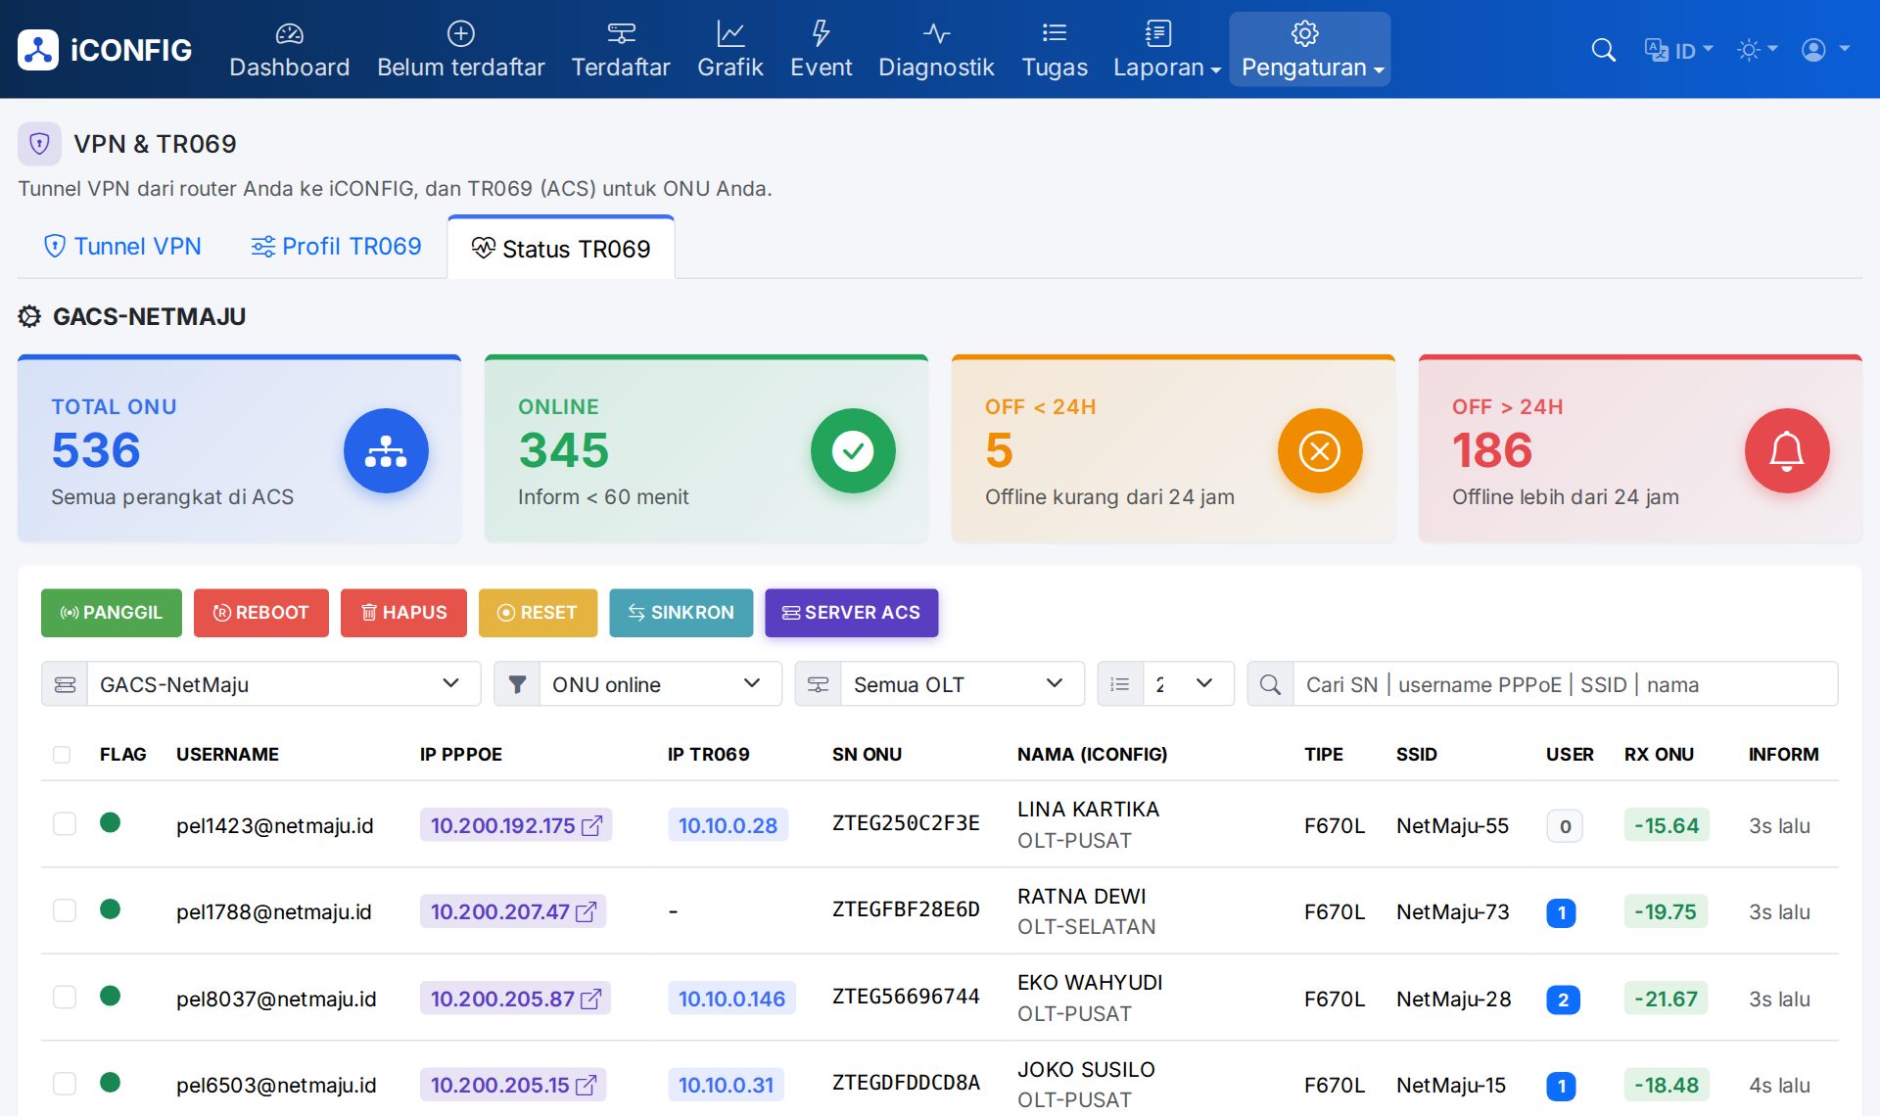Click the external link icon next to 10.200.205.87
Image resolution: width=1880 pixels, height=1116 pixels.
590,1000
